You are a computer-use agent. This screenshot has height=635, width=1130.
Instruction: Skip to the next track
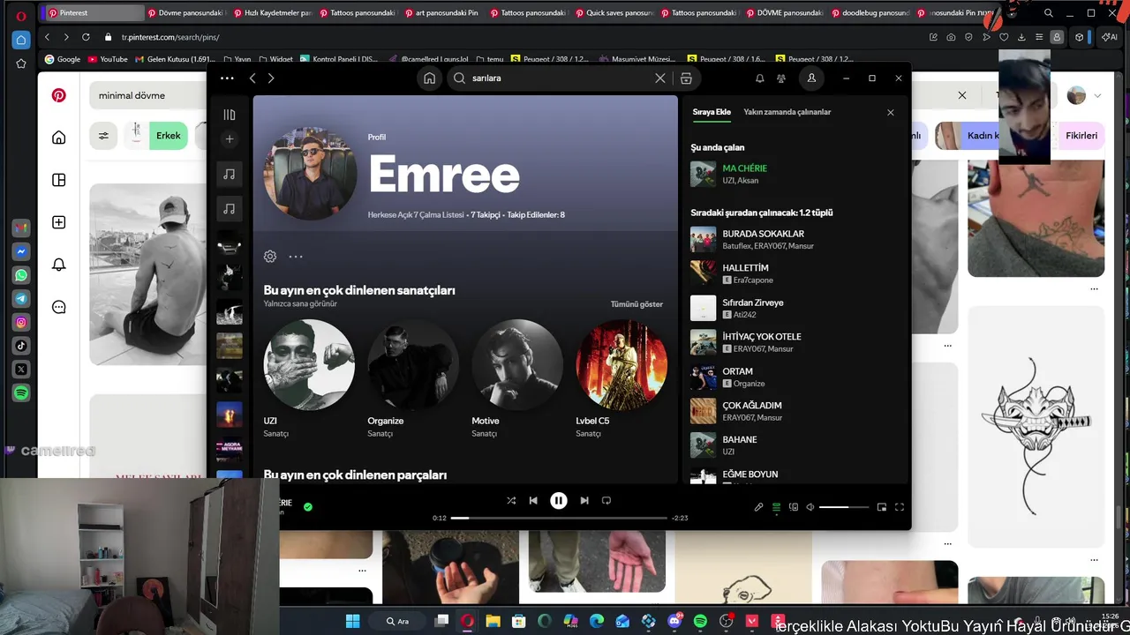[584, 501]
